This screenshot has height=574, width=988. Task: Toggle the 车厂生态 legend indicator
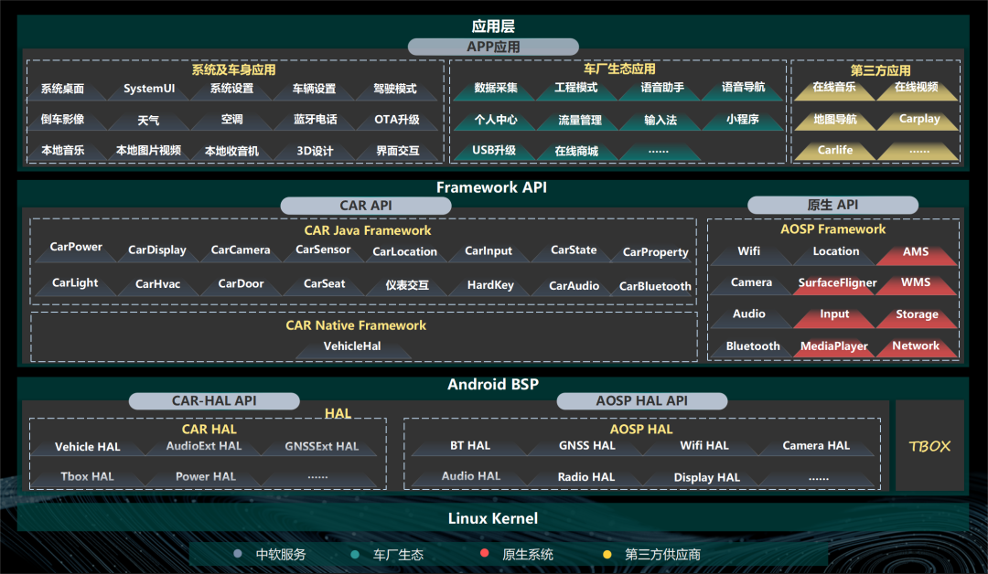(x=351, y=553)
